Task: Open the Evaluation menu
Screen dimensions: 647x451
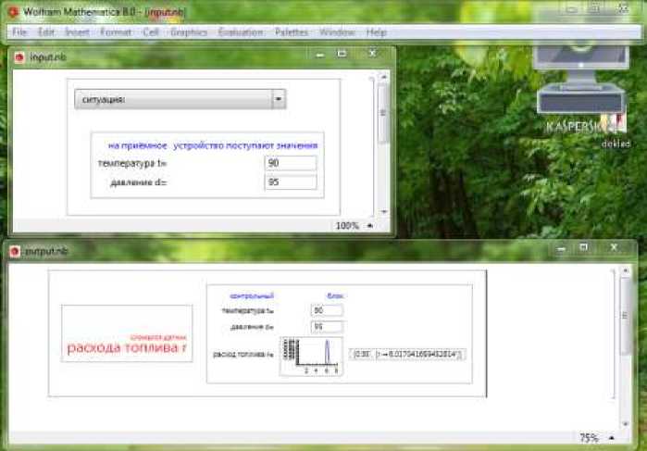Action: (241, 32)
